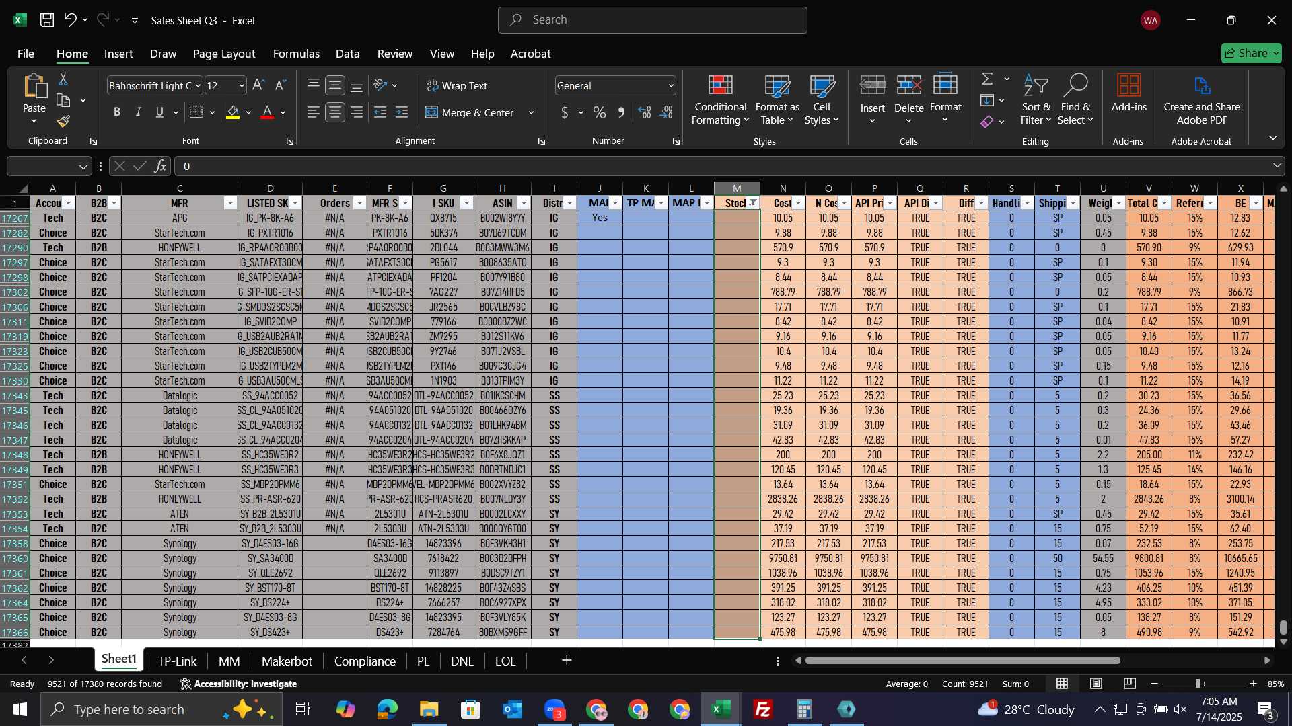This screenshot has height=726, width=1292.
Task: Apply yellow Fill Color swatch
Action: click(x=233, y=112)
